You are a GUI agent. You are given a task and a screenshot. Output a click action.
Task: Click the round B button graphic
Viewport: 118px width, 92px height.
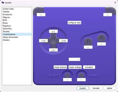coord(88,42)
